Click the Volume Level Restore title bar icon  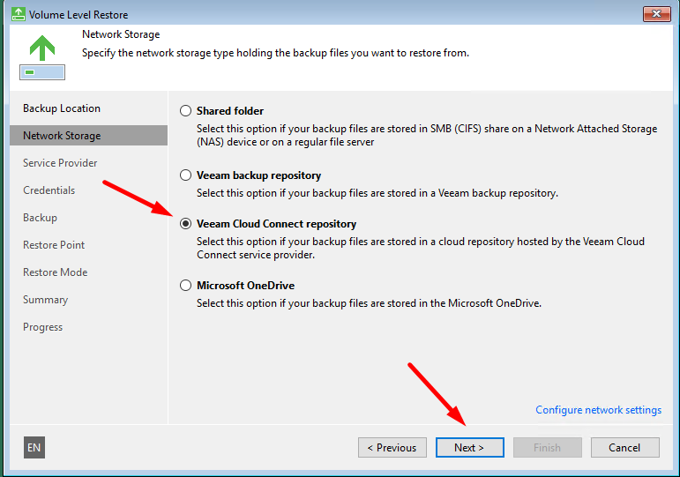[19, 14]
